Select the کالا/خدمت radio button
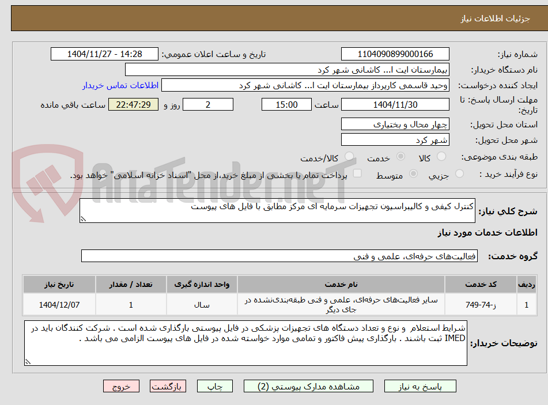Image resolution: width=548 pixels, height=405 pixels. coord(349,157)
